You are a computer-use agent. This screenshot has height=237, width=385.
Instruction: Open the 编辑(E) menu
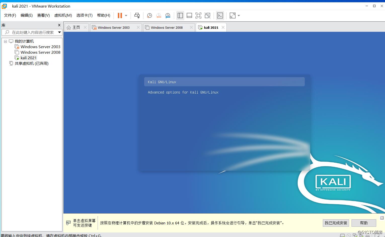coord(27,15)
